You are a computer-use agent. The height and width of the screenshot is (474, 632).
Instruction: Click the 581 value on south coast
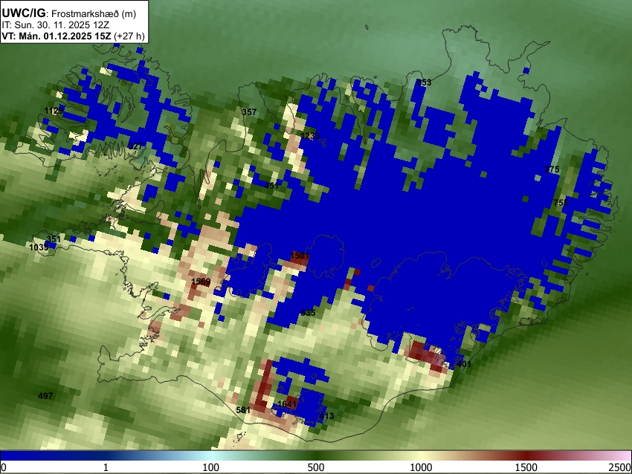pyautogui.click(x=243, y=410)
